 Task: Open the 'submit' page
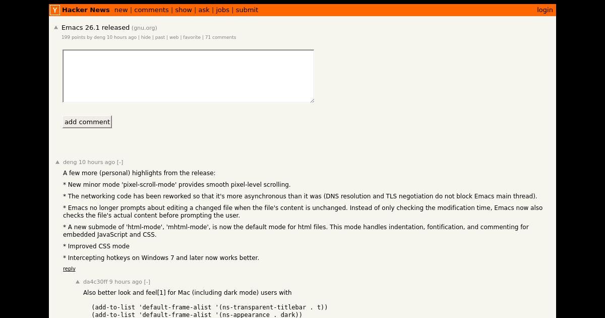pos(247,10)
